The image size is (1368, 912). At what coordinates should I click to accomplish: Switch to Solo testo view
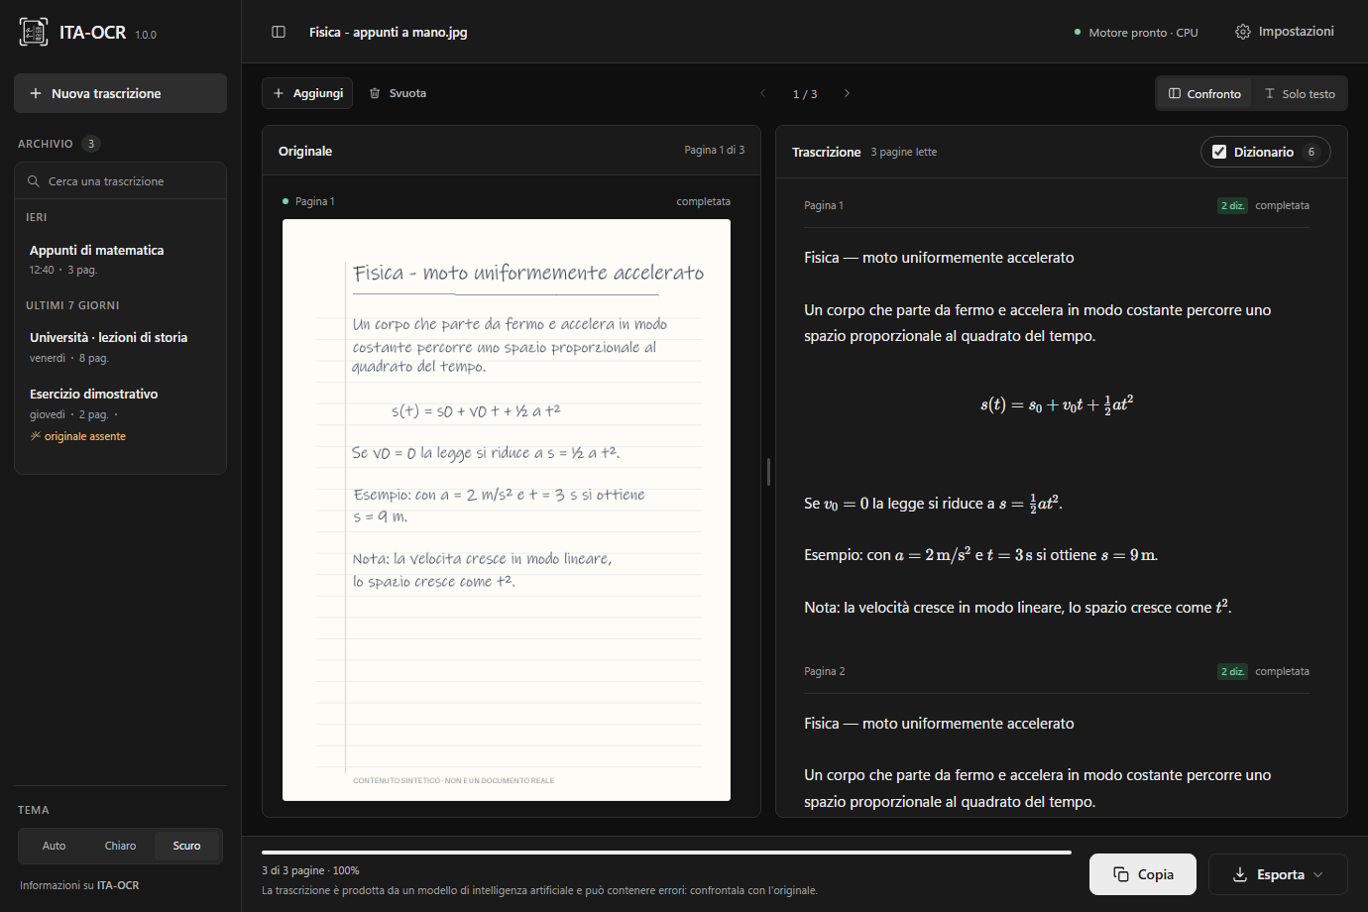coord(1300,93)
